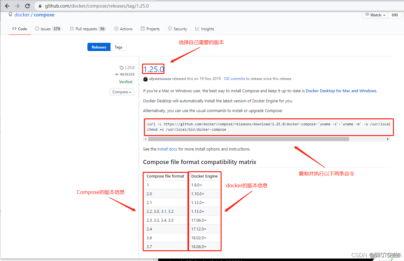Screen dimensions: 404x261
Task: Click the '1.13.0+' Docker Engine cell
Action: click(205, 212)
